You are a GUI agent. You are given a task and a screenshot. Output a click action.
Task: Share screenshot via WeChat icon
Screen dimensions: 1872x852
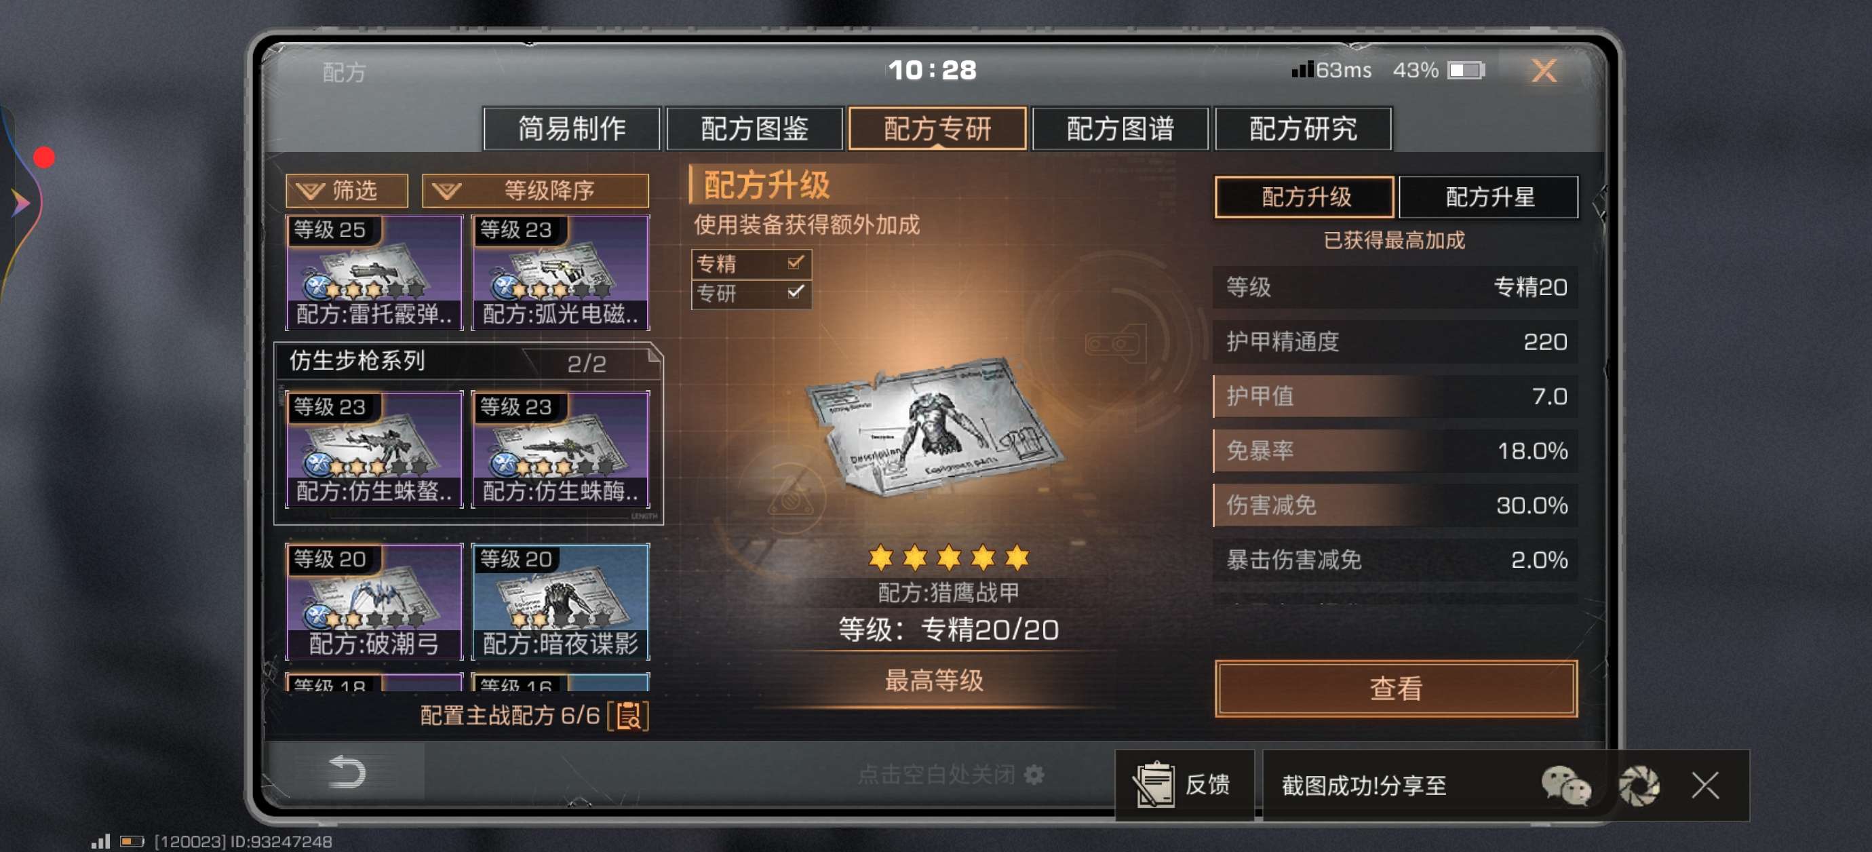1566,785
